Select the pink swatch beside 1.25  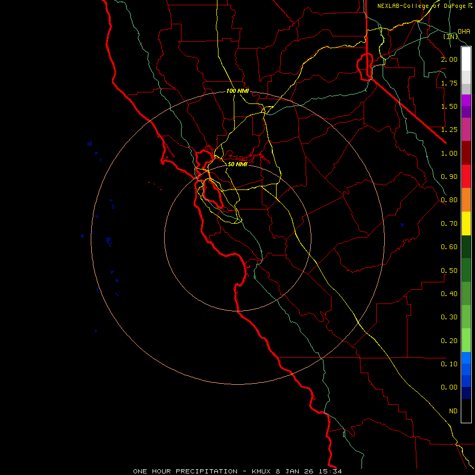pos(466,129)
